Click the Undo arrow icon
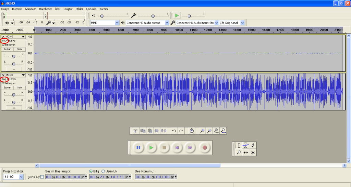This screenshot has width=351, height=187. pos(174,131)
